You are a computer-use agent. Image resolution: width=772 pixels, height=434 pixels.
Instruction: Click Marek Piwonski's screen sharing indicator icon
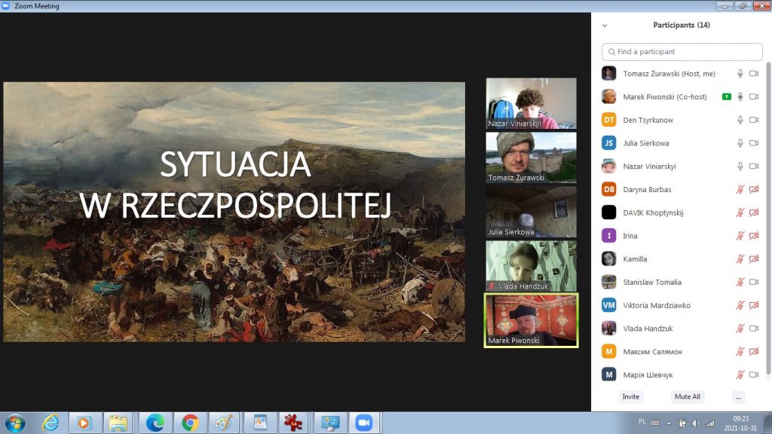coord(726,96)
